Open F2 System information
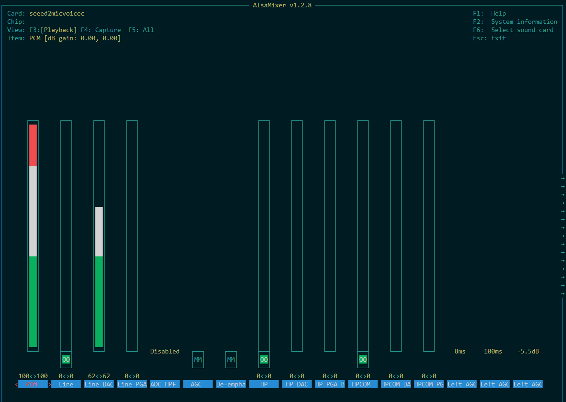The image size is (566, 402). coord(515,22)
